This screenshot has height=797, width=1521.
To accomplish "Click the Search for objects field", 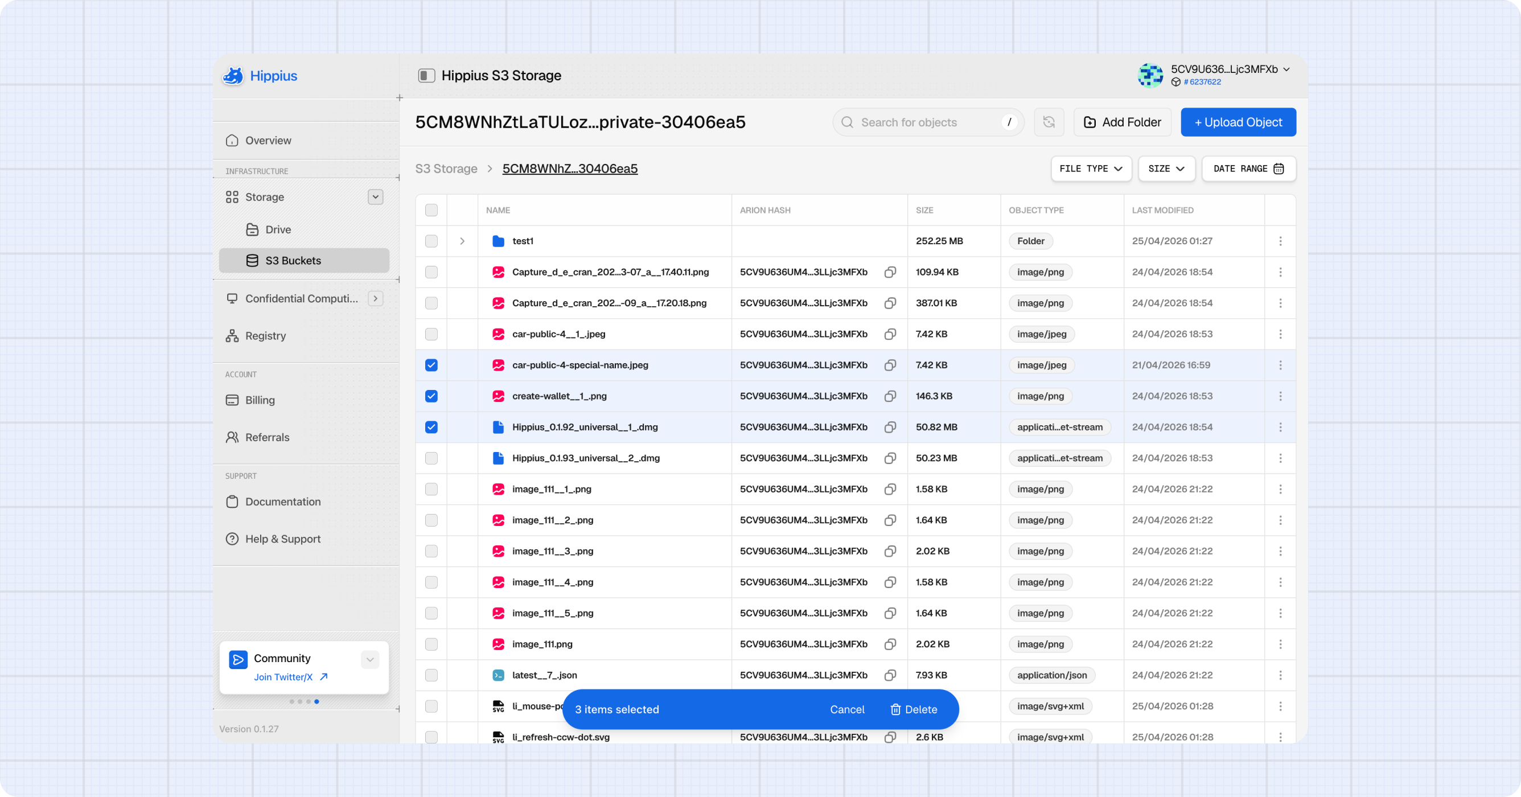I will point(928,122).
